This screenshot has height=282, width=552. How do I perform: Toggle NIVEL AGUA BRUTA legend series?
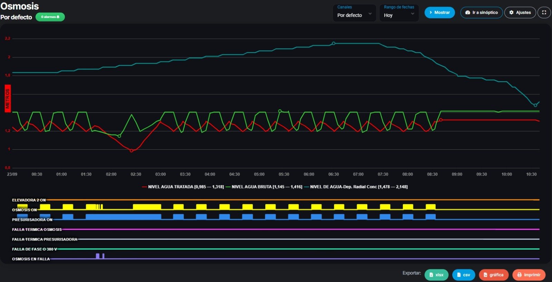264,187
